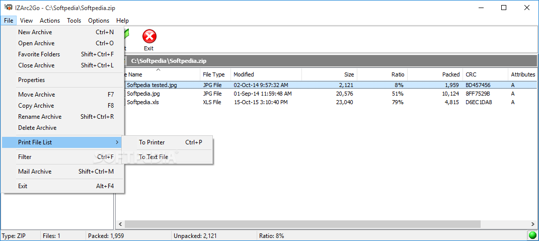Screen dimensions: 539x241
Task: Sort by CRC column header
Action: [x=485, y=74]
